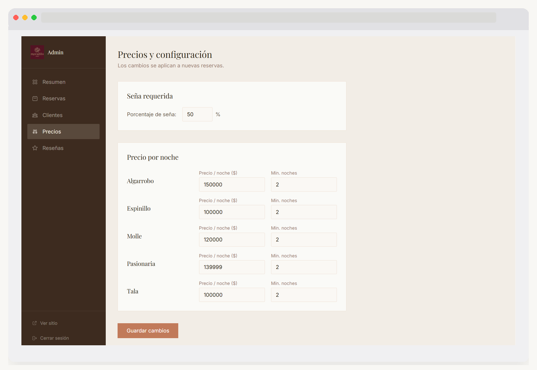Click the Tala minimum nights field

[x=304, y=295]
